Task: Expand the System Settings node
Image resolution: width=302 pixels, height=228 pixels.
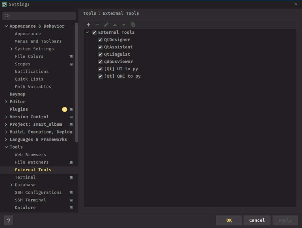Action: [11, 49]
